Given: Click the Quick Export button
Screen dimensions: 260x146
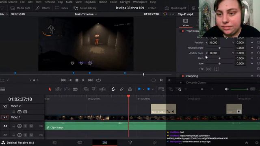Looking at the screenshot, I should [x=175, y=8].
